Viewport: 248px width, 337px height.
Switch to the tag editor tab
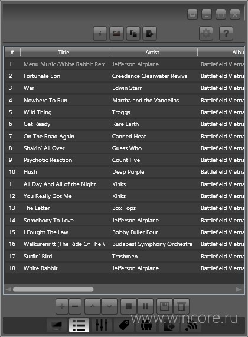(x=124, y=325)
